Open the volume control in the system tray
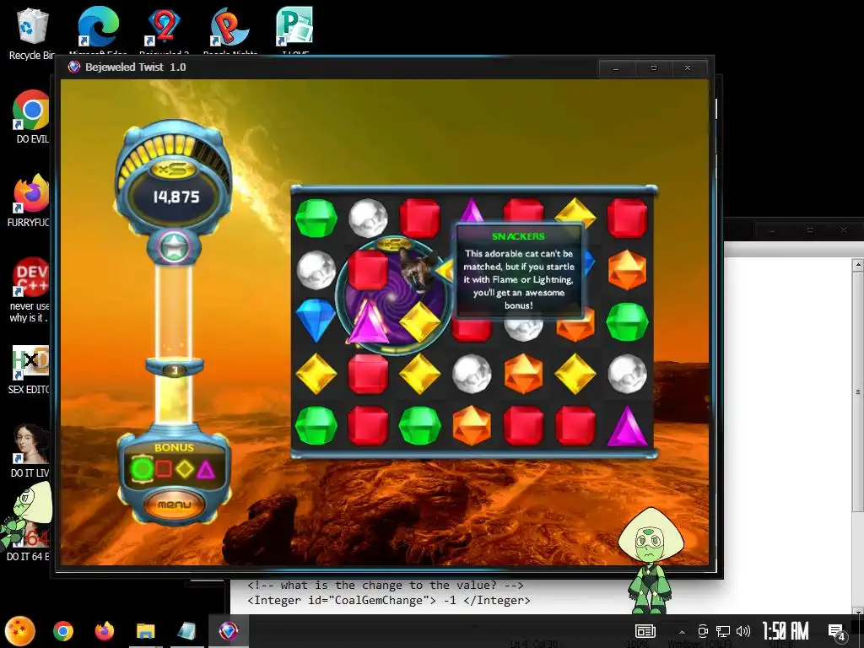This screenshot has width=864, height=648. [x=743, y=631]
